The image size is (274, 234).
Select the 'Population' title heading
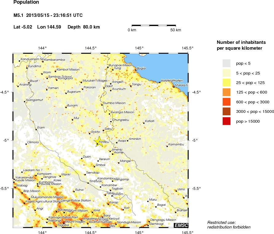point(26,2)
